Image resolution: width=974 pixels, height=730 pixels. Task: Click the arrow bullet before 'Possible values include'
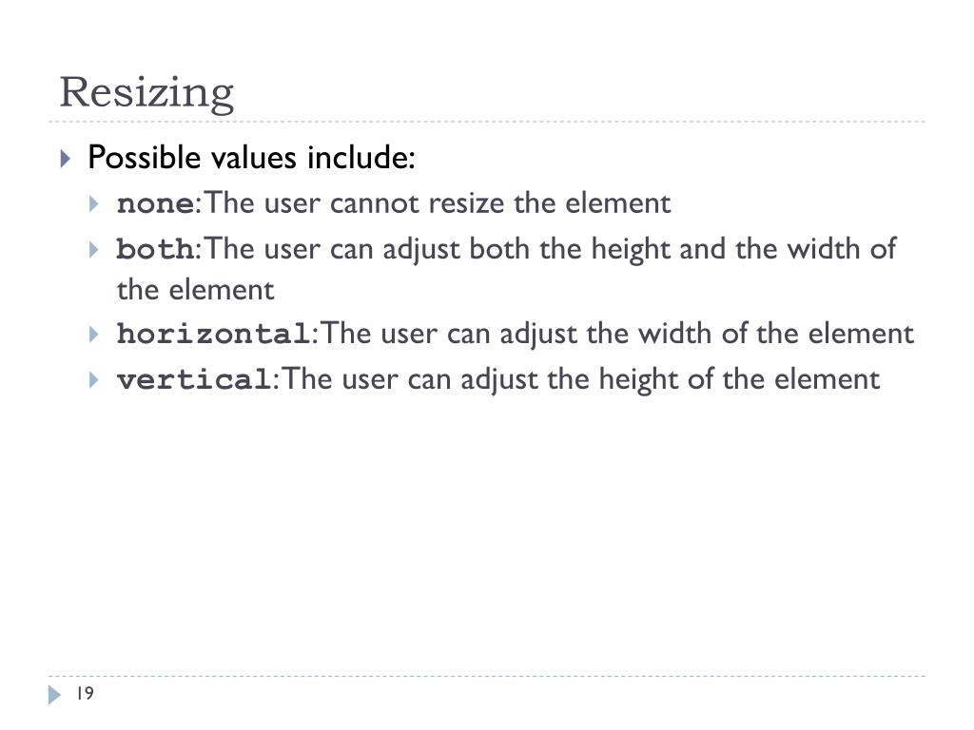(x=66, y=159)
